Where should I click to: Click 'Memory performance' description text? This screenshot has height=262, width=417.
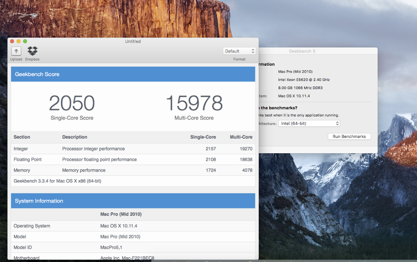84,170
